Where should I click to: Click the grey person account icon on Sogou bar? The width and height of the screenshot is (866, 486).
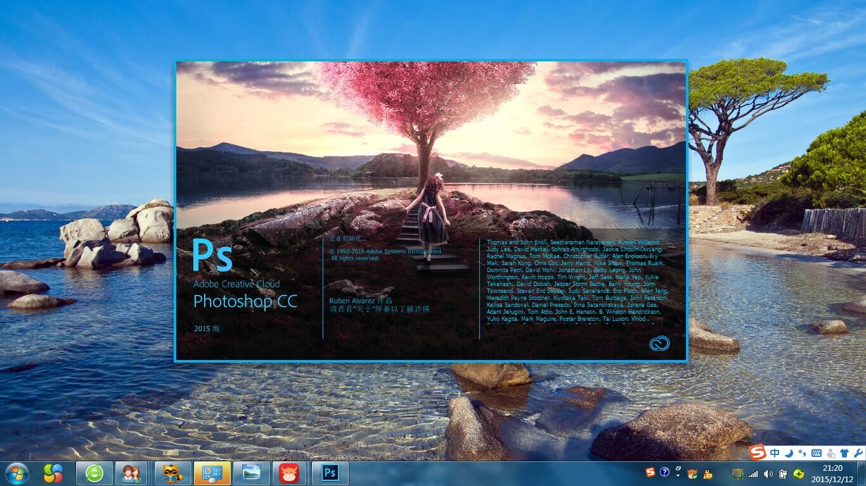[830, 453]
